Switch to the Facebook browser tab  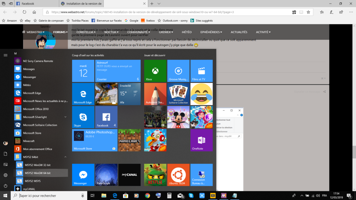click(36, 4)
